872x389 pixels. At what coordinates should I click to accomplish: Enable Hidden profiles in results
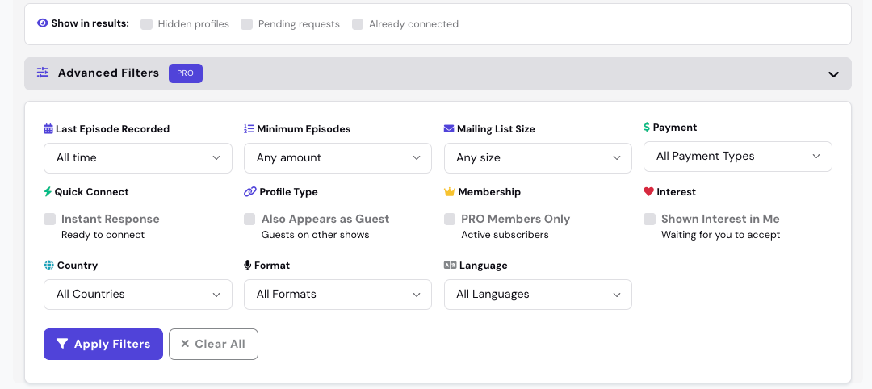click(x=146, y=24)
